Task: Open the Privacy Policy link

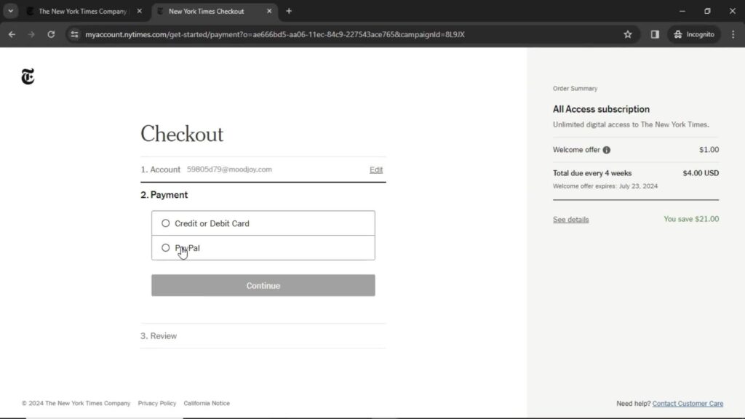Action: click(157, 403)
